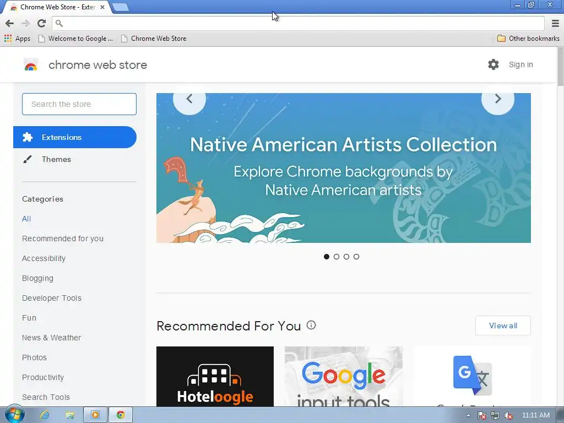
Task: Click the Chrome Web Store rainbow logo
Action: pyautogui.click(x=31, y=65)
